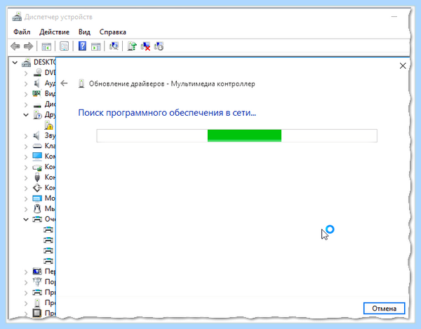
Task: Go back with the driver update dialog's arrow
Action: tap(64, 83)
